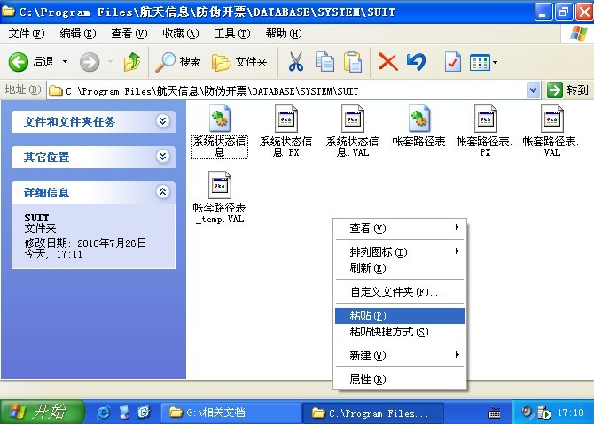Select the 帐套路径表.VAL file

point(551,132)
